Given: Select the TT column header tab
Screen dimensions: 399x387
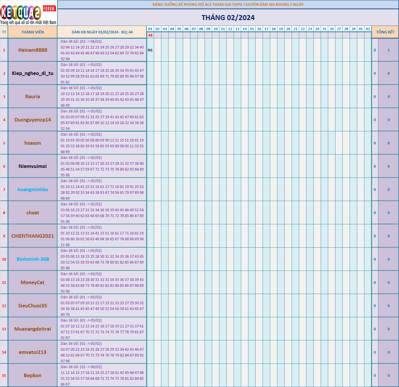Looking at the screenshot, I should [3, 32].
